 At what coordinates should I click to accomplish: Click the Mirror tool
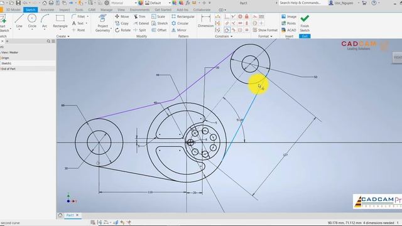(x=178, y=30)
